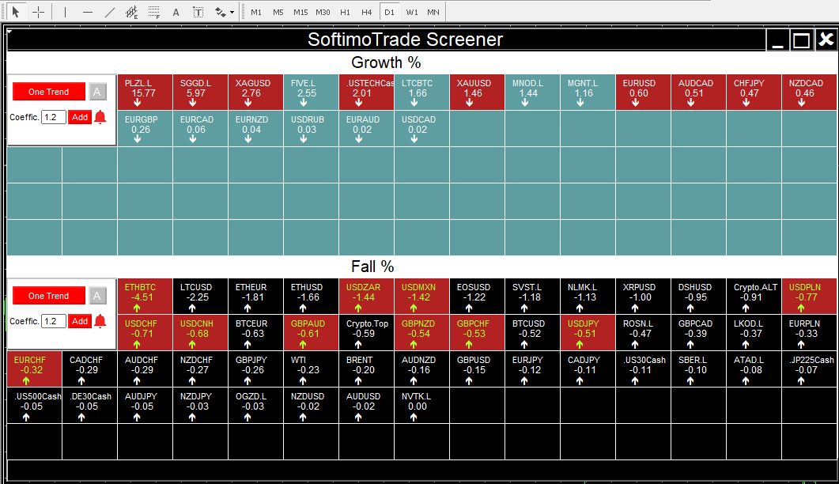Click Add button in Fall panel
This screenshot has height=484, width=839.
click(80, 321)
